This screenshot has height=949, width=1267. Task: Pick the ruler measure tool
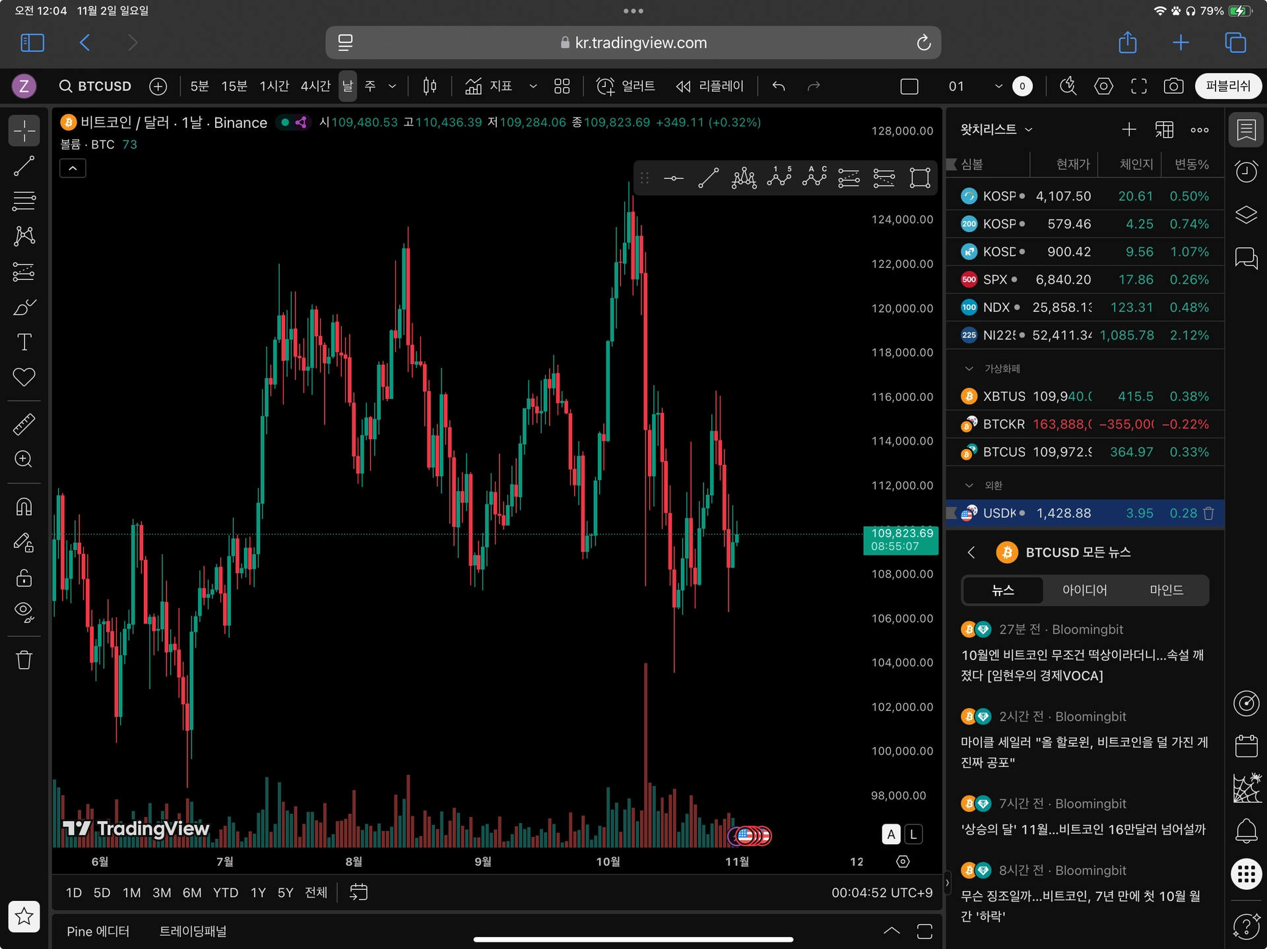click(x=24, y=424)
